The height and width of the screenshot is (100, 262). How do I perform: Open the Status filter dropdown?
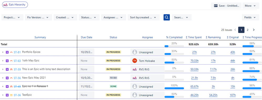point(89,17)
